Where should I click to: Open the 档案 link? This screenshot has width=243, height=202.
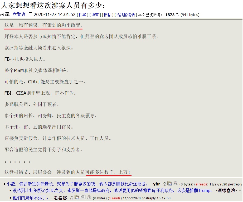pos(82,15)
